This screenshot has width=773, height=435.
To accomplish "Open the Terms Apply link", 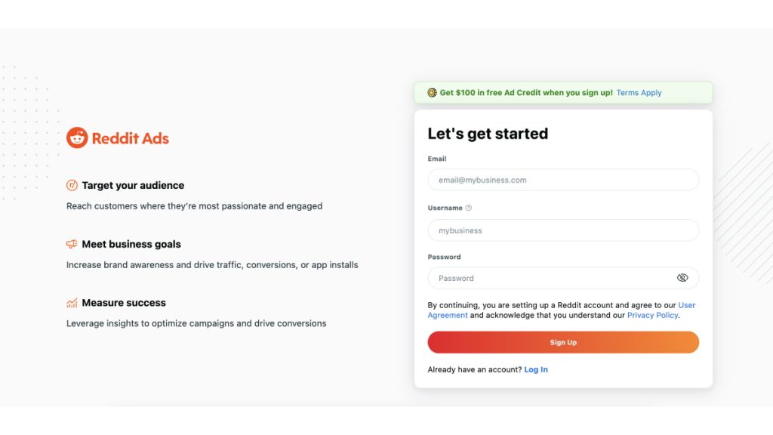I will pyautogui.click(x=639, y=93).
